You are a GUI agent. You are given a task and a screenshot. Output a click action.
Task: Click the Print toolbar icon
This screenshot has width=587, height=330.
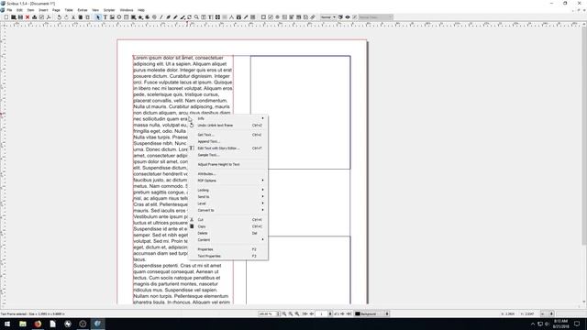(35, 17)
